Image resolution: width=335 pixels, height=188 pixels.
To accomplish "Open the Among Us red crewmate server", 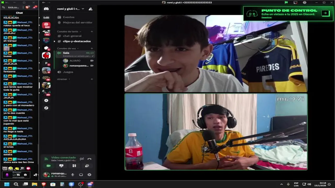I will tap(46, 55).
